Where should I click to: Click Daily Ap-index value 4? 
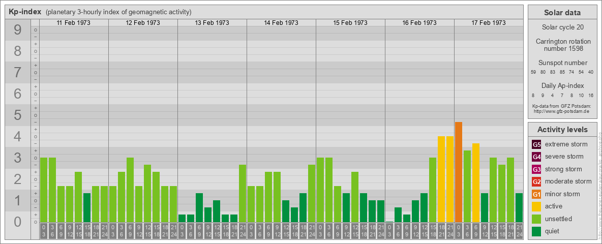click(553, 95)
